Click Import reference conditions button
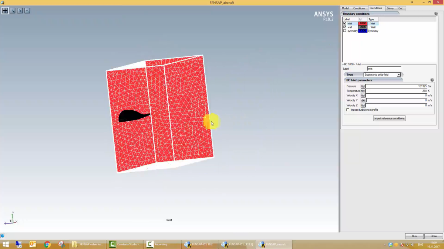 (x=389, y=118)
